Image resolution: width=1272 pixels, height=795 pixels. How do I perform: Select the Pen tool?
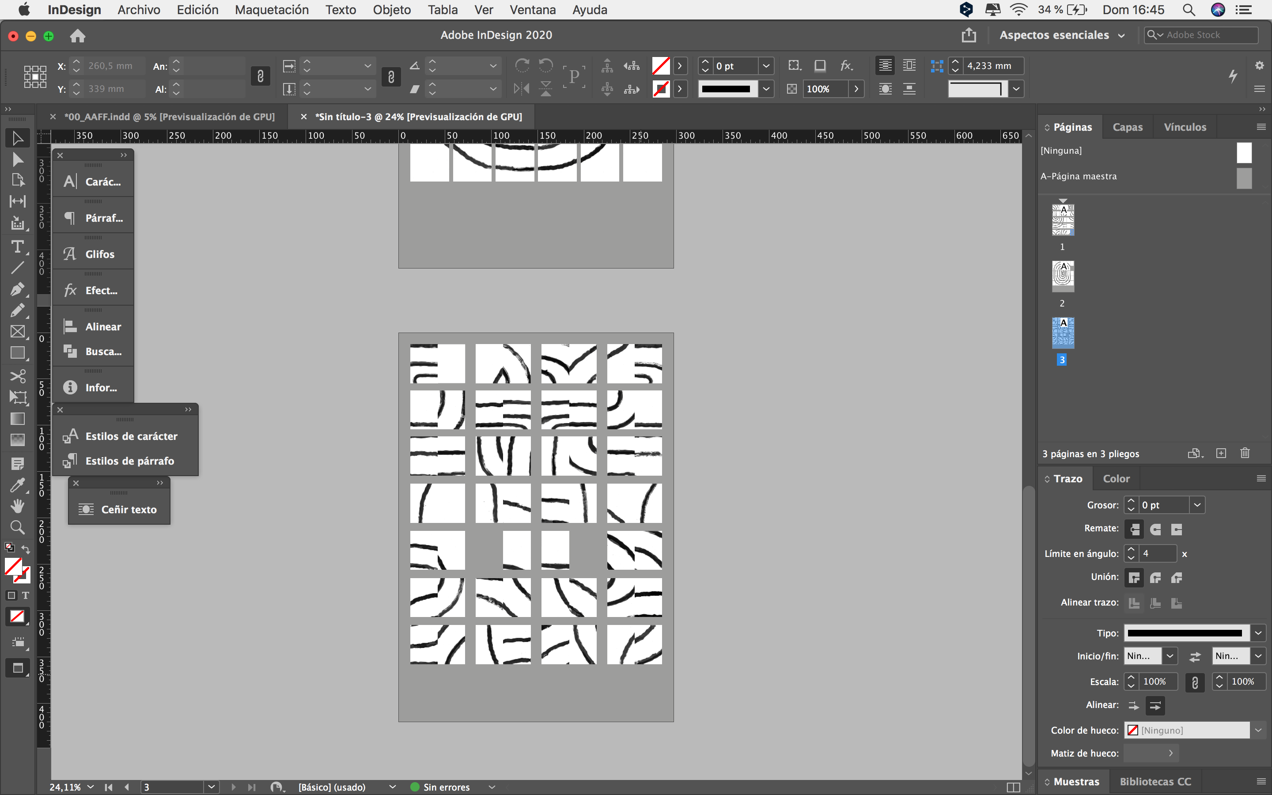(17, 289)
